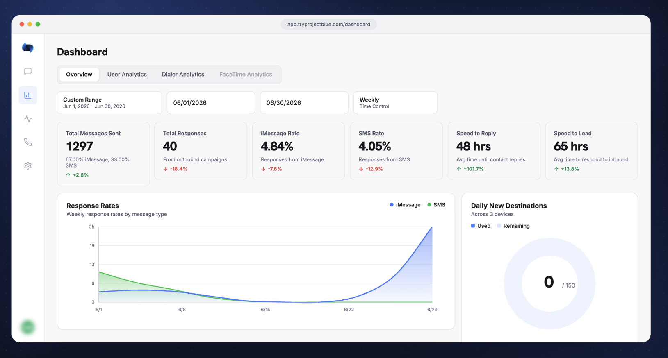Click the iMessage Rate 4.84% value
Image resolution: width=668 pixels, height=358 pixels.
tap(277, 146)
